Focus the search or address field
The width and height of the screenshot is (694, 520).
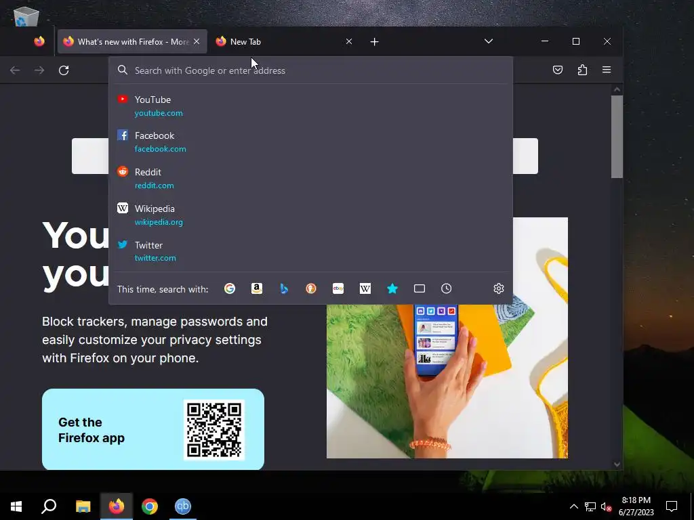pyautogui.click(x=310, y=70)
